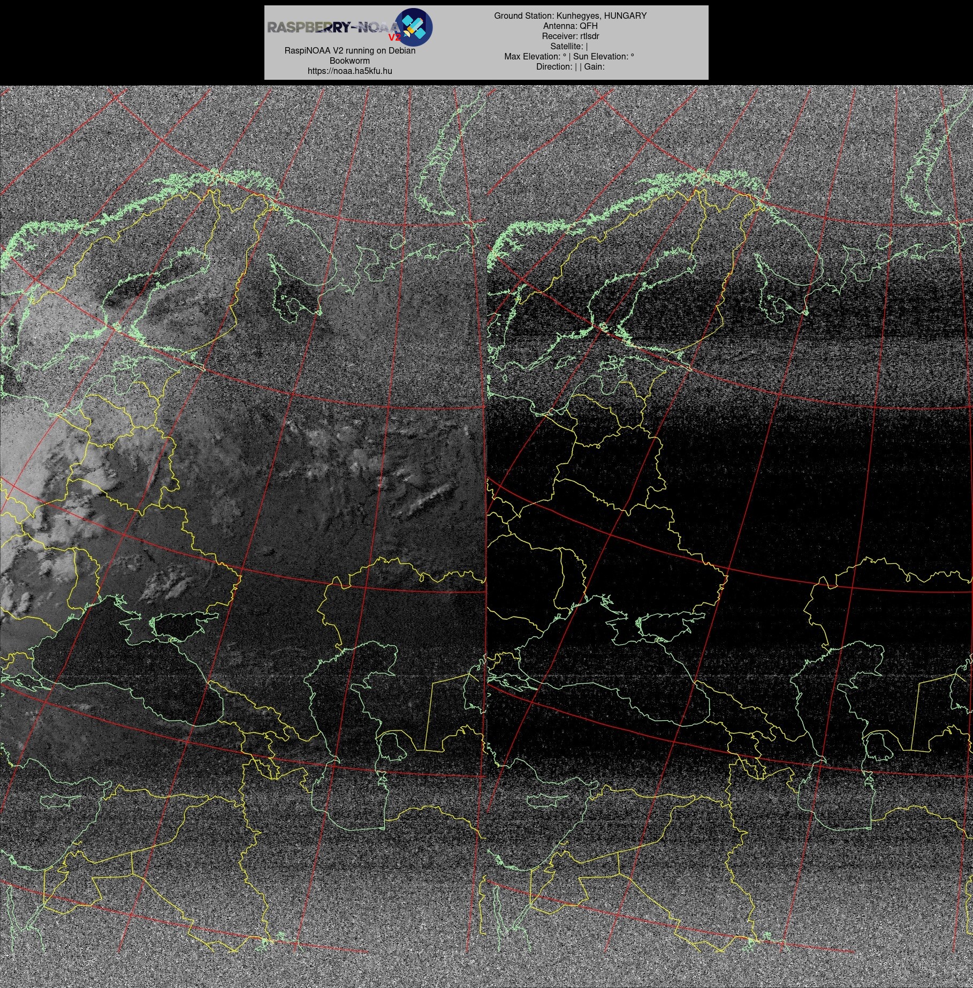
Task: Click the RASPBERRY-NOAA logo text
Action: coord(333,28)
